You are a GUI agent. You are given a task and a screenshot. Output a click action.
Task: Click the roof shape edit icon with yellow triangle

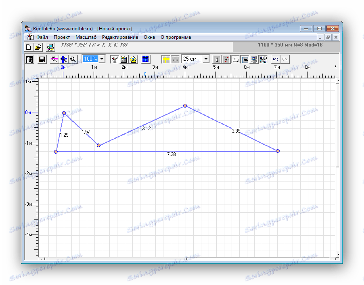point(133,59)
